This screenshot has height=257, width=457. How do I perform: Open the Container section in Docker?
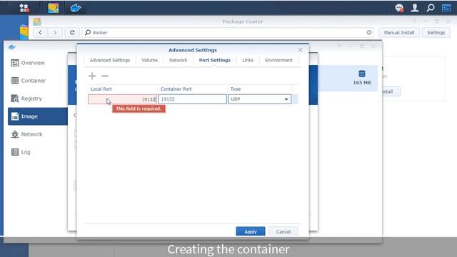tap(38, 81)
